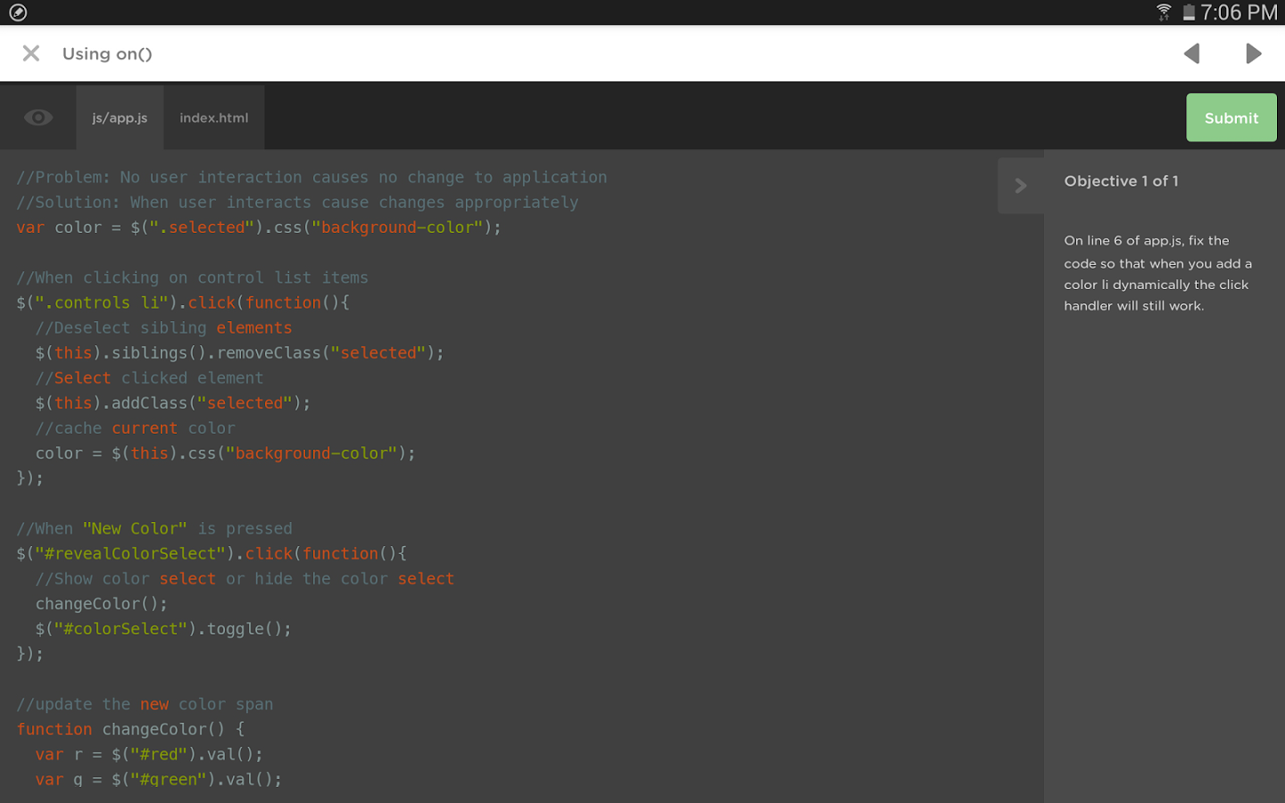Tap the compass icon in status bar
Viewport: 1285px width, 803px height.
point(18,12)
